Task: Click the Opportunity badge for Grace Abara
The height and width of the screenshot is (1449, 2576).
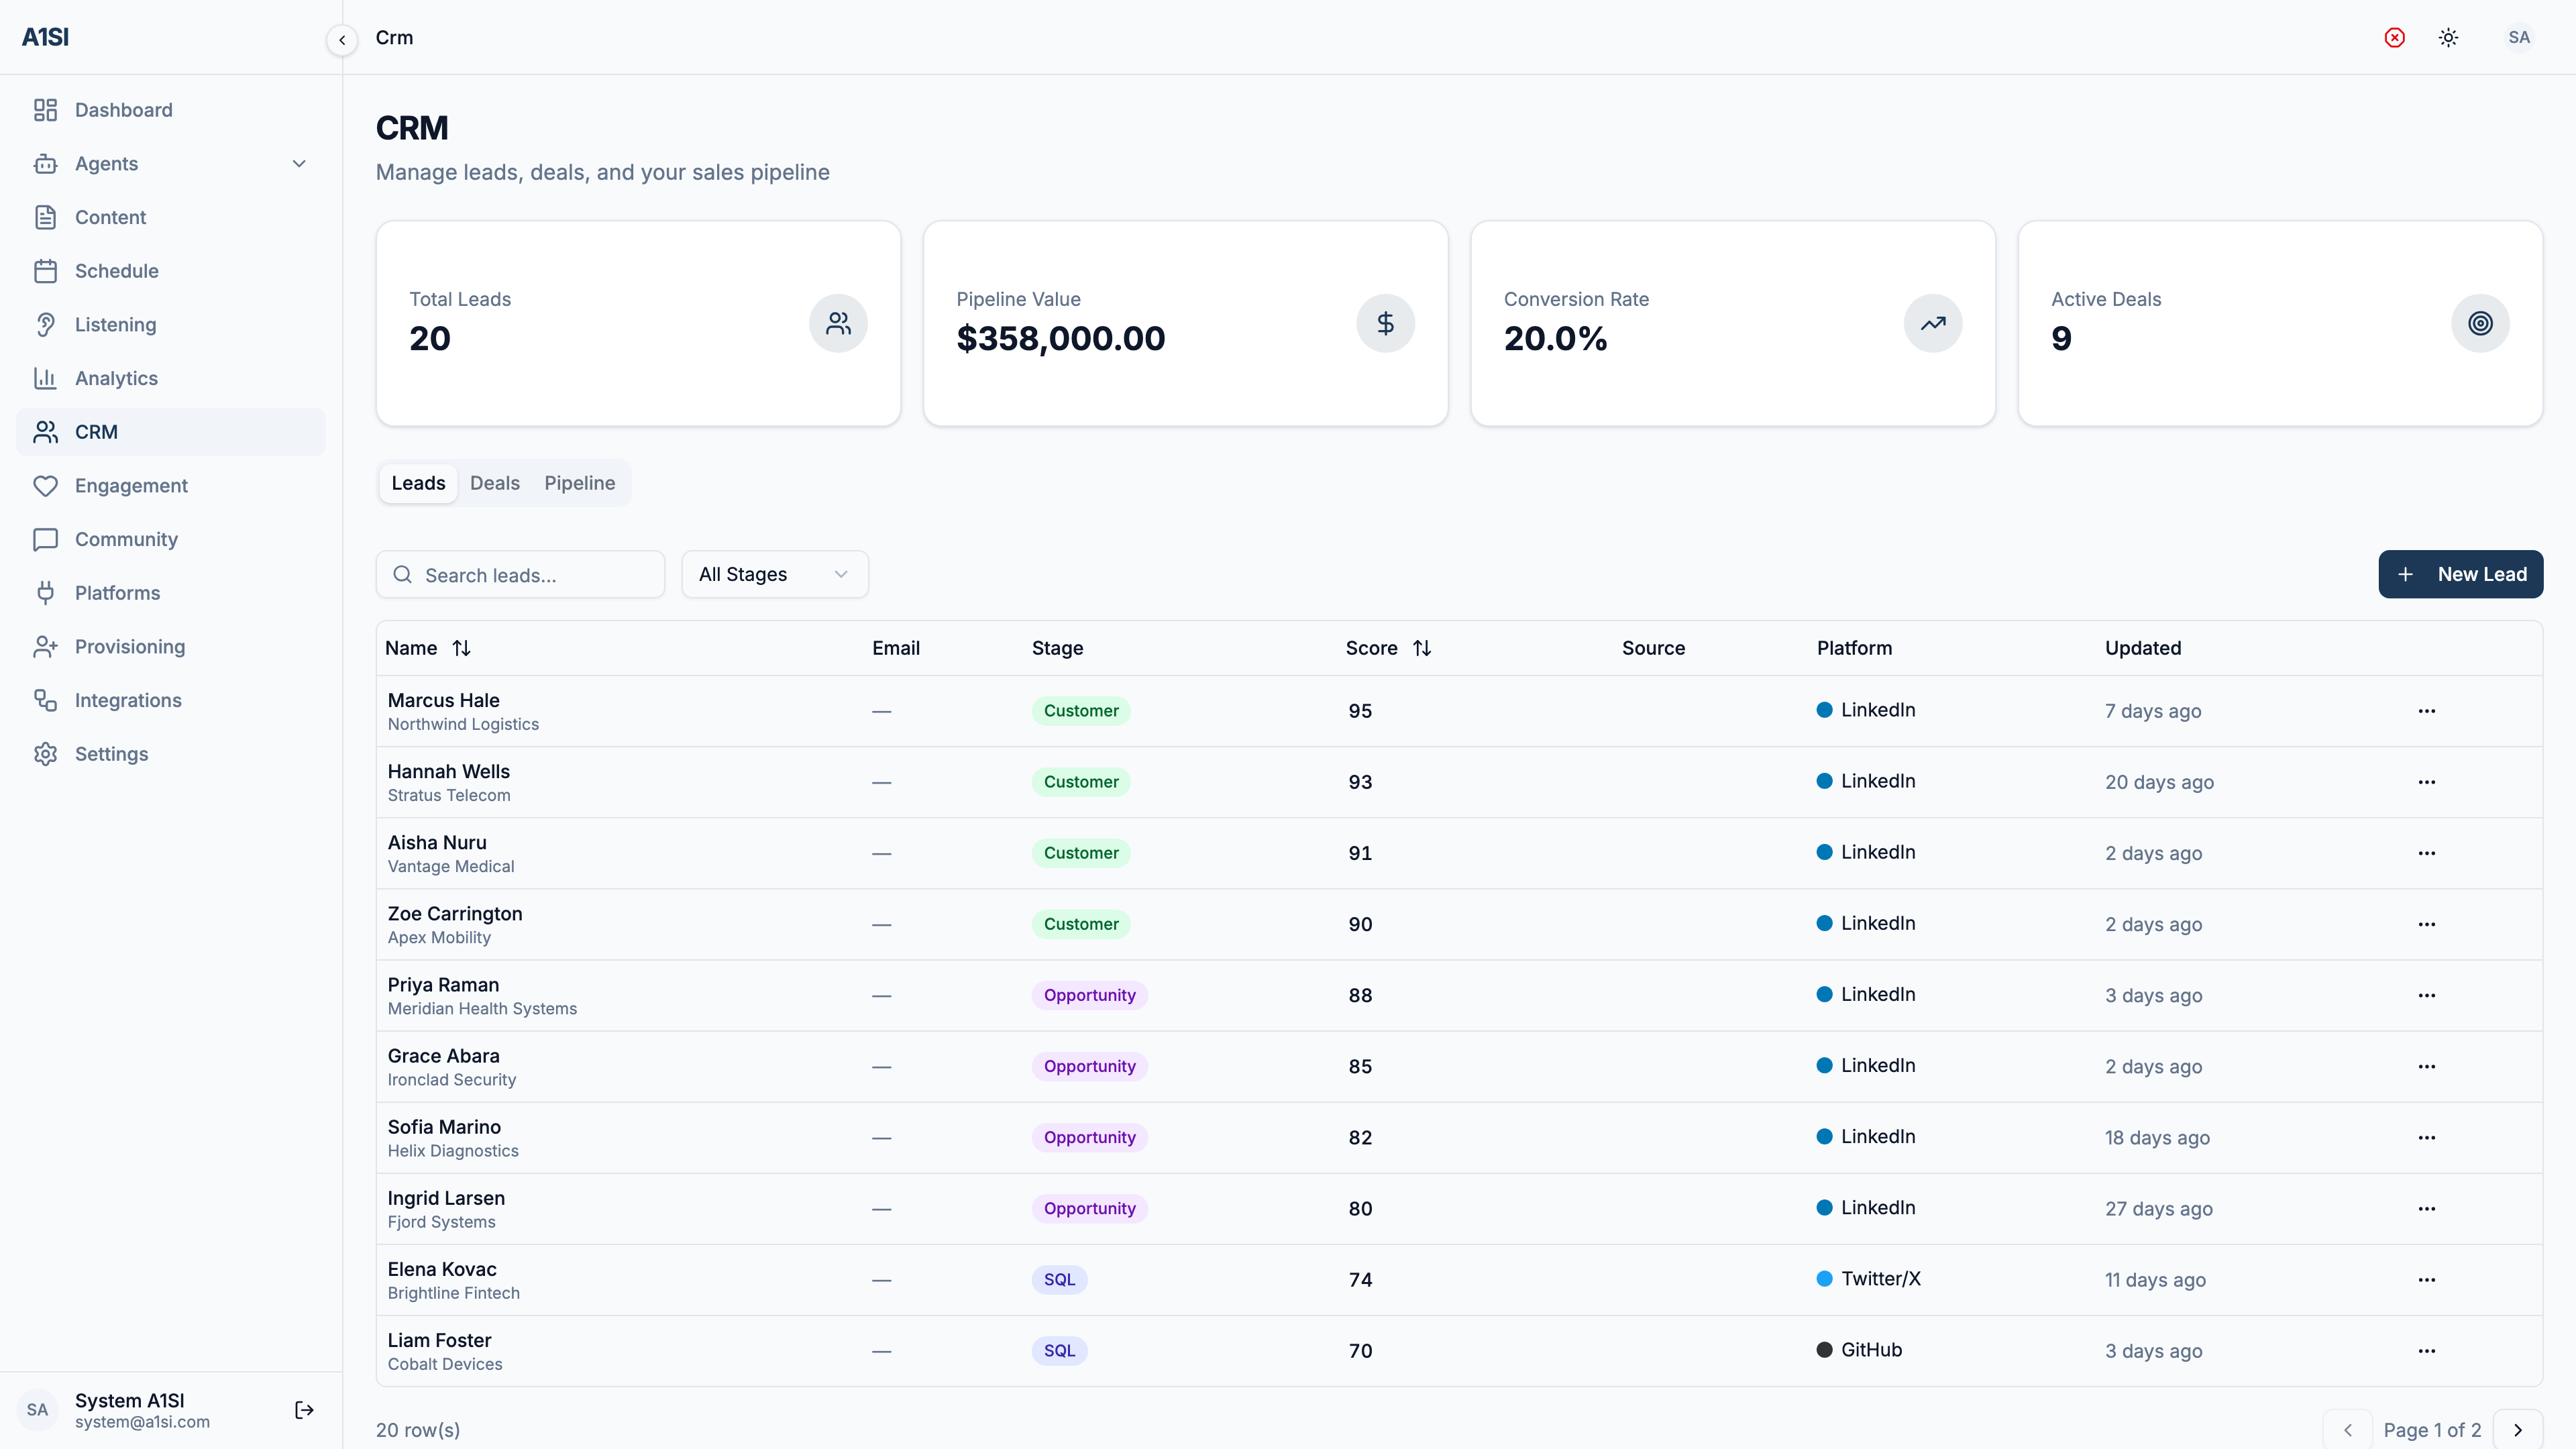Action: [1089, 1067]
